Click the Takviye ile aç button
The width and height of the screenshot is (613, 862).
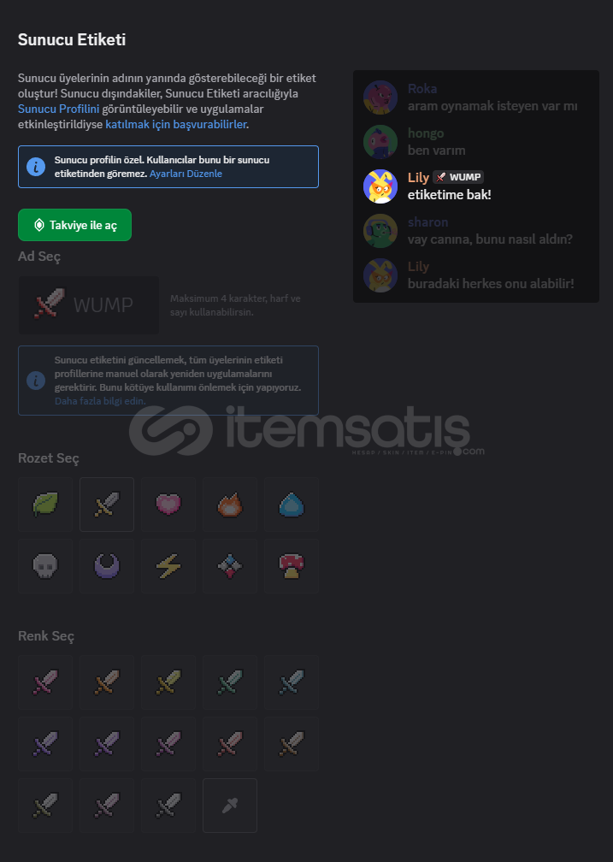74,225
